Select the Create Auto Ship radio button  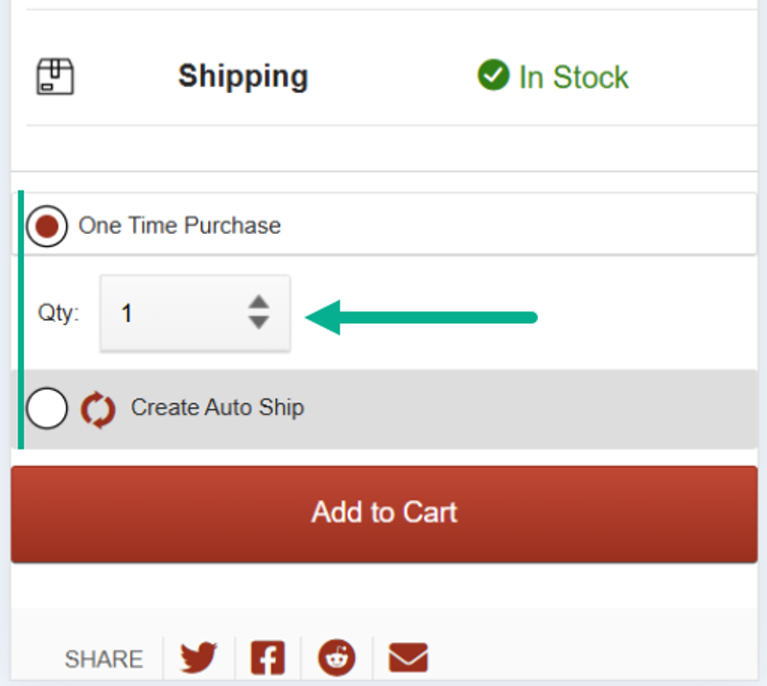coord(47,408)
